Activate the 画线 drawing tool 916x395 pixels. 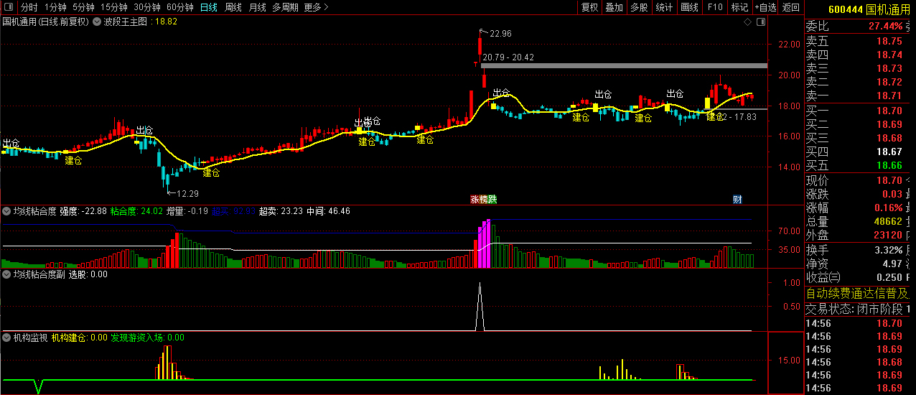pyautogui.click(x=689, y=7)
